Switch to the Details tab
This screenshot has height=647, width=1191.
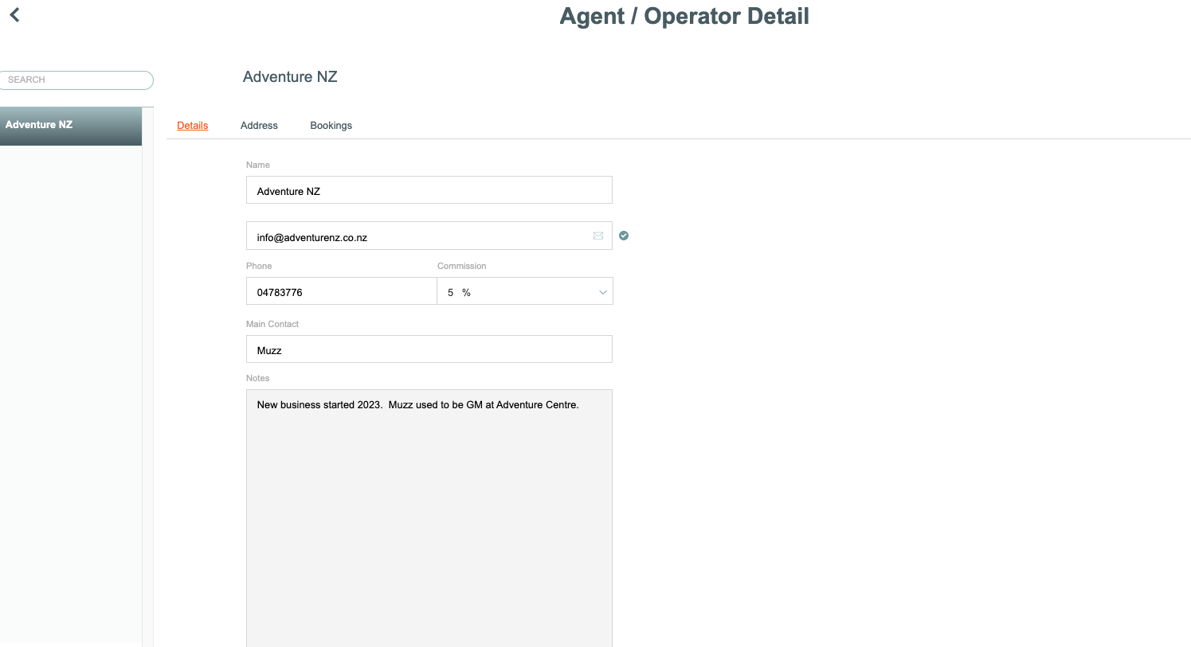click(x=193, y=126)
